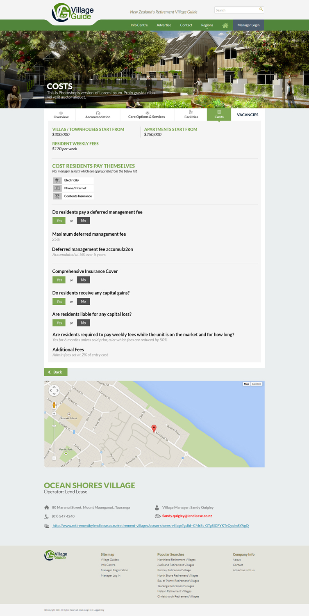Open North Shore Retirement Villages link
309x616 pixels.
(178, 575)
